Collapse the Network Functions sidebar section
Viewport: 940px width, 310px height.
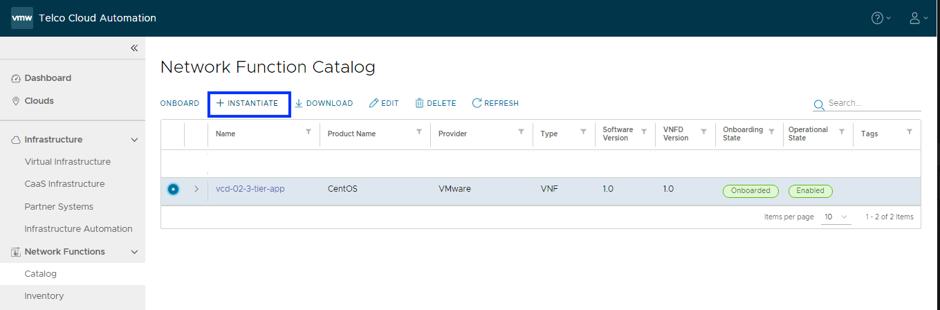tap(135, 252)
